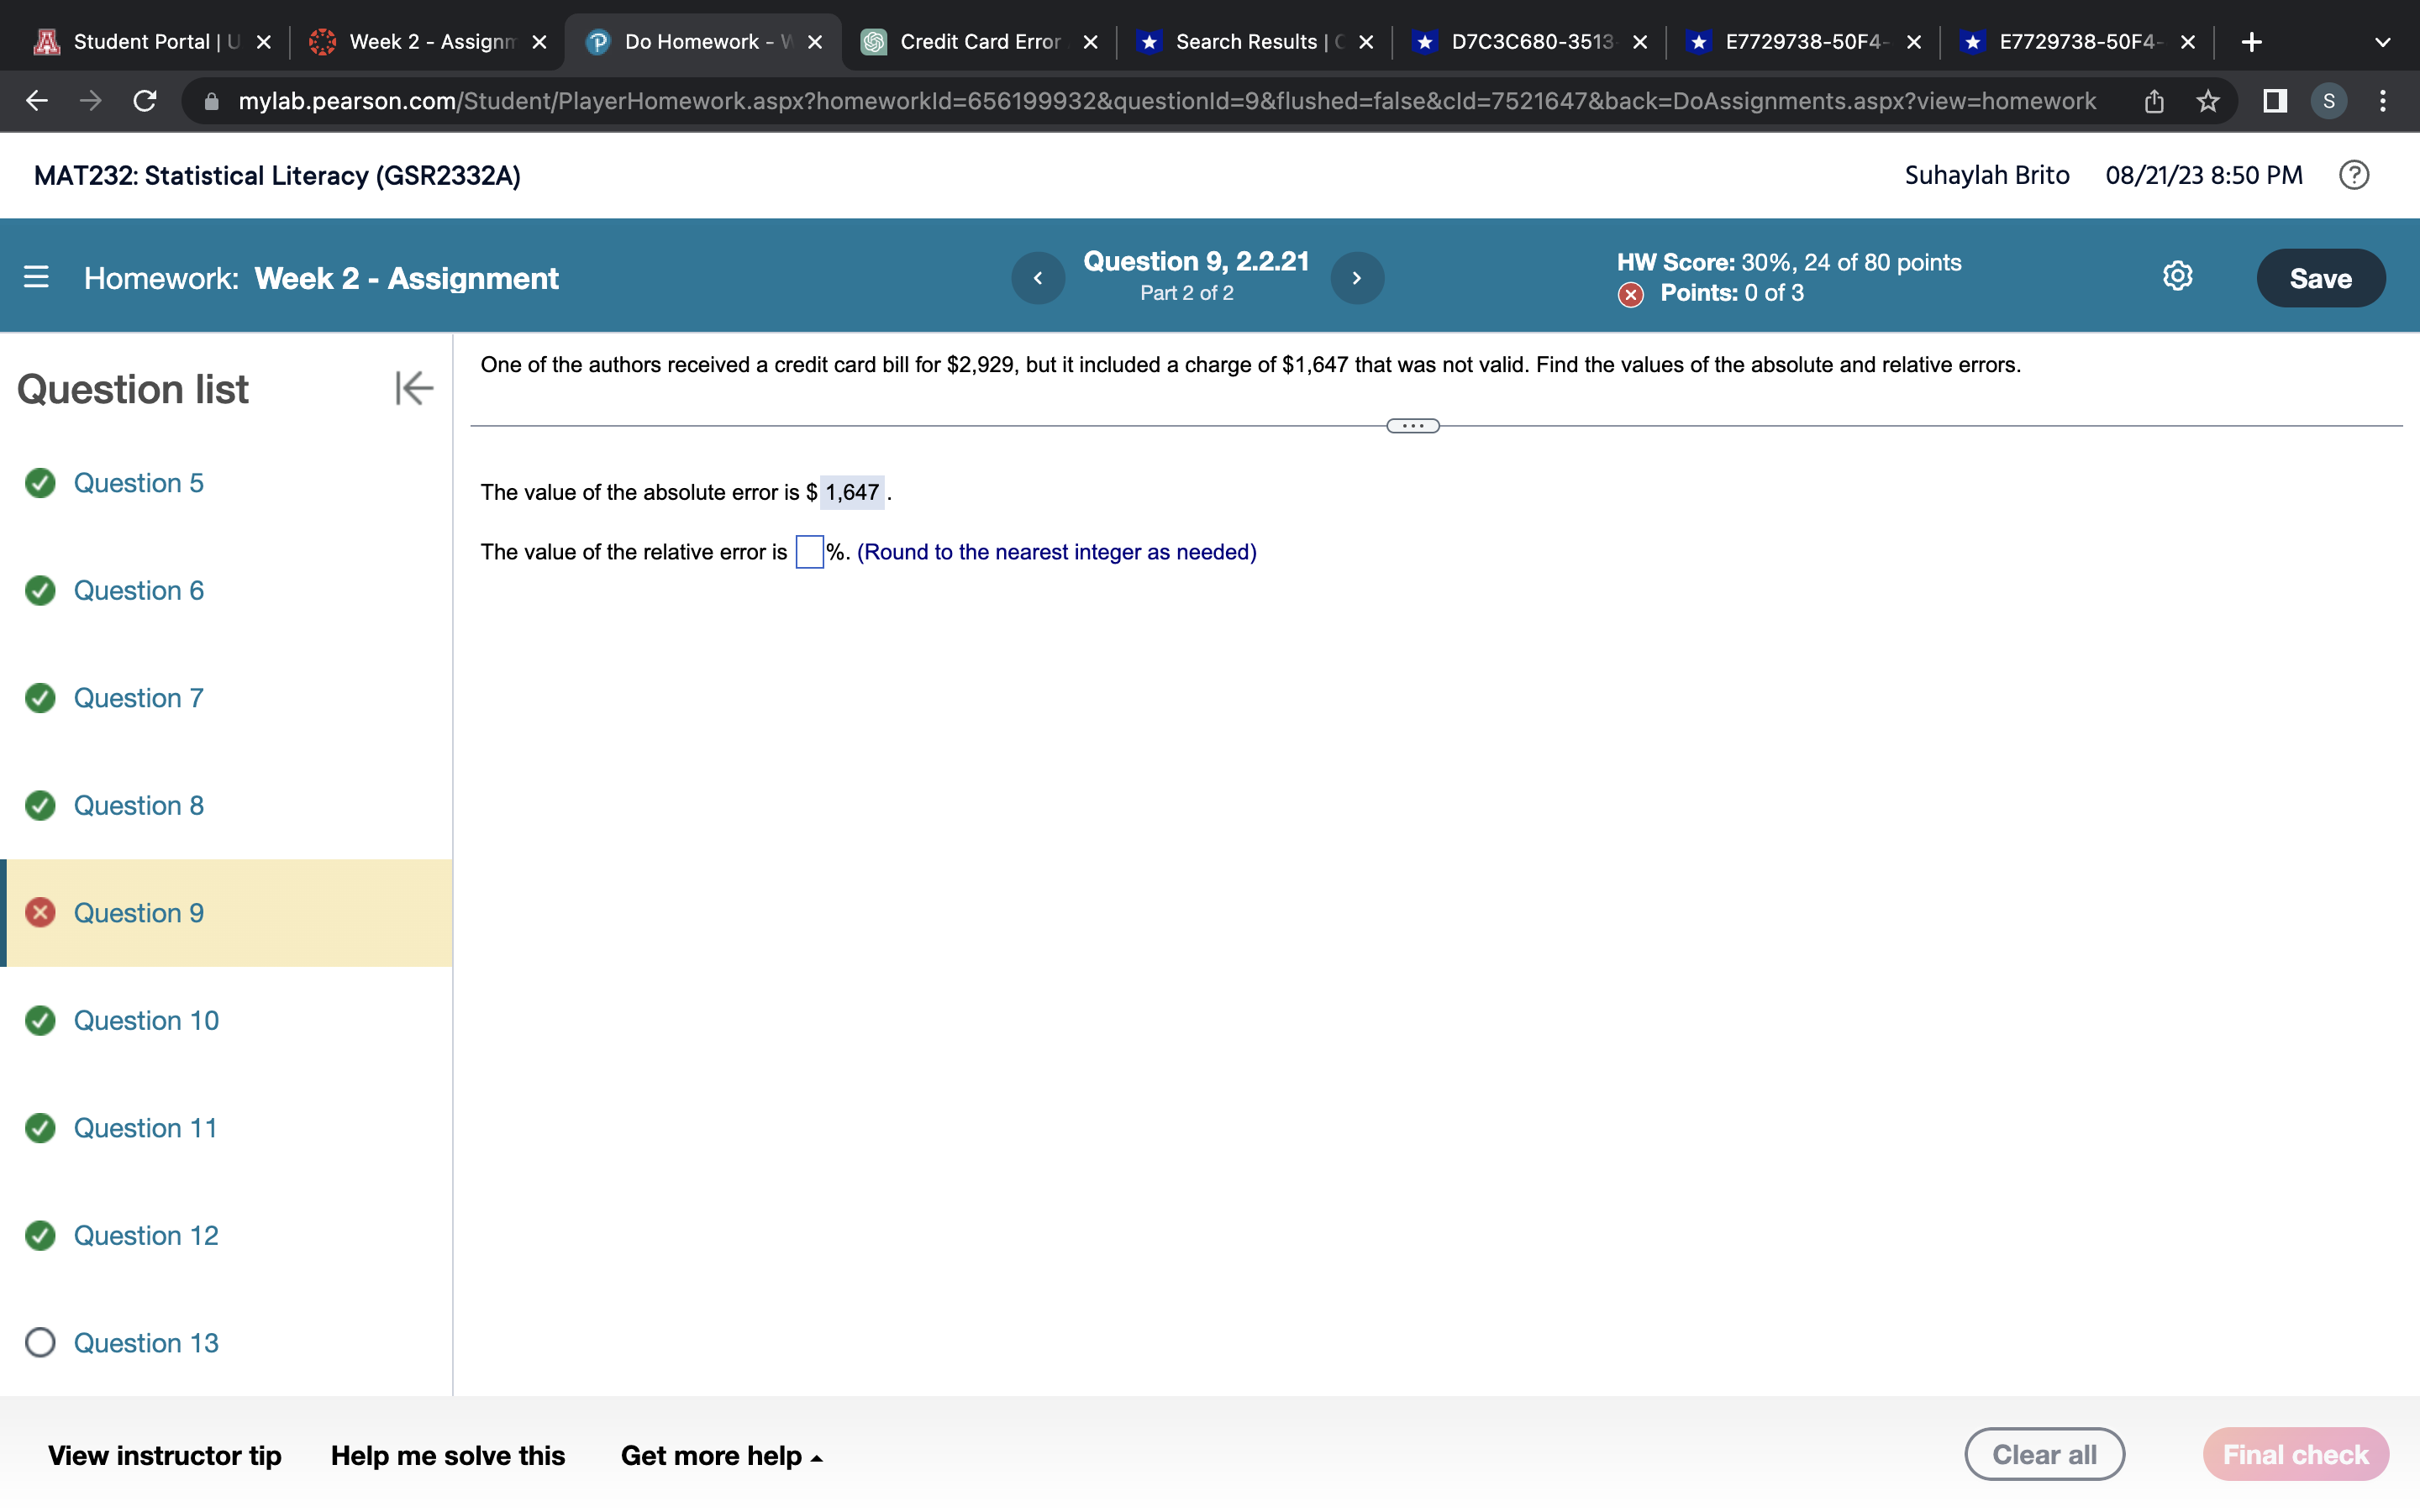The image size is (2420, 1512).
Task: Open the assignment settings gear
Action: 2177,277
